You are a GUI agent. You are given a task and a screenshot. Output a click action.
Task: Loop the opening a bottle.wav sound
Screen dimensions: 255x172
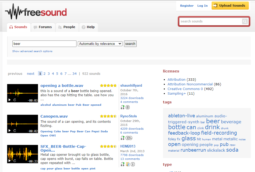(x=15, y=100)
